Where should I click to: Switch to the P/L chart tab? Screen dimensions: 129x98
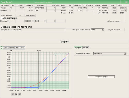2,48
